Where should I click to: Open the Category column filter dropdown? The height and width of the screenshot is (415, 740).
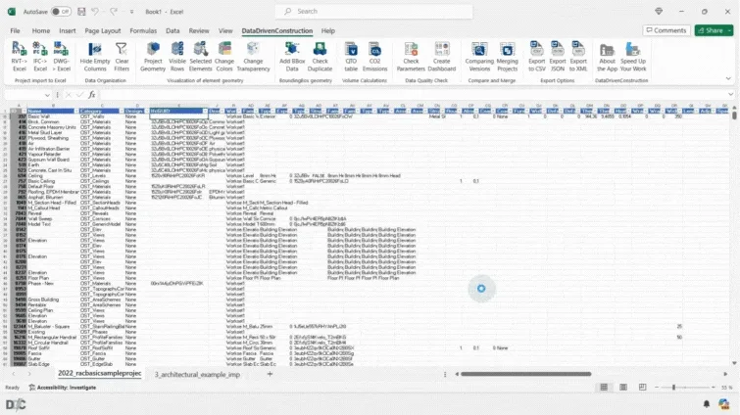click(122, 112)
